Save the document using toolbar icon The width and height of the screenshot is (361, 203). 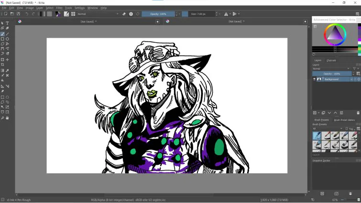point(19,14)
